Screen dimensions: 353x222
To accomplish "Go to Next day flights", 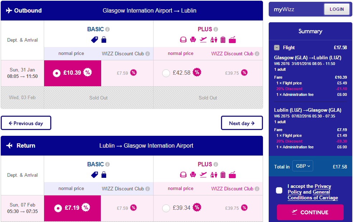I will (242, 123).
